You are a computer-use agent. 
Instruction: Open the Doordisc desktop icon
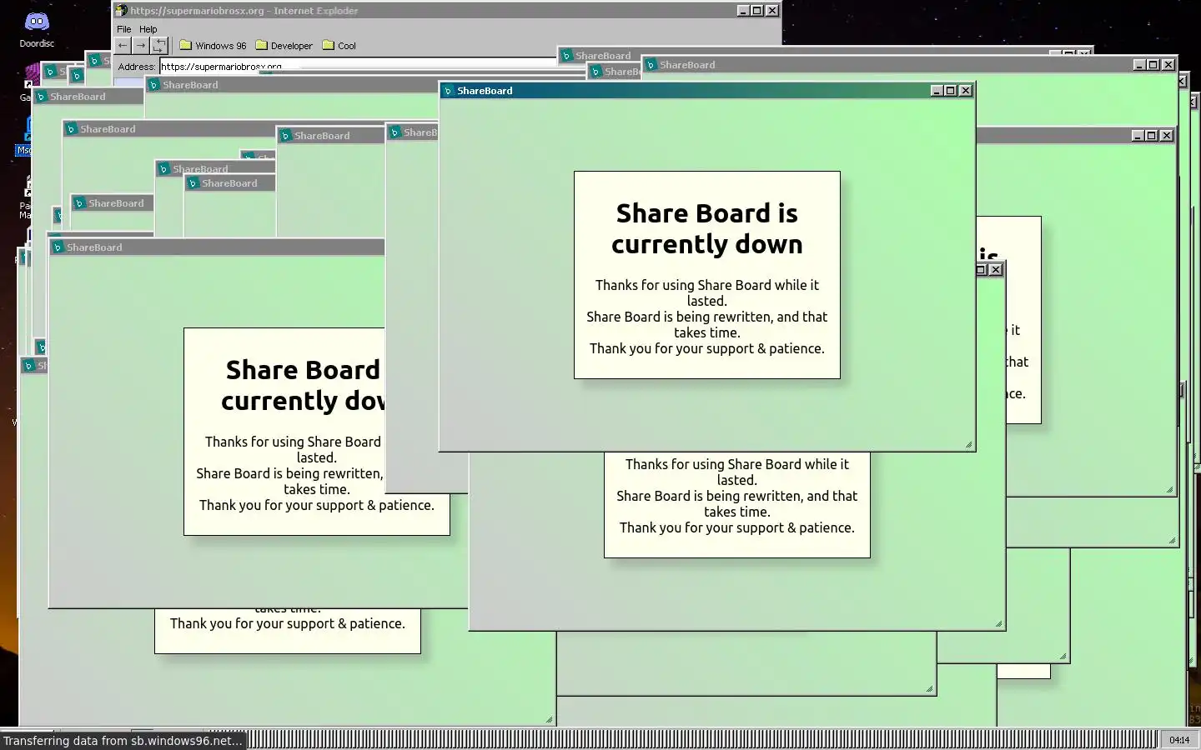tap(37, 29)
